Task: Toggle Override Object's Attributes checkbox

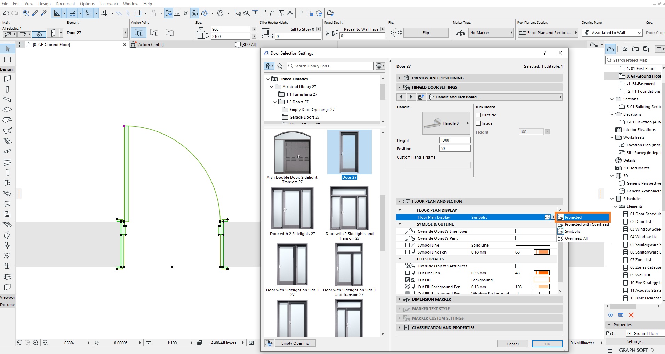Action: coord(518,266)
